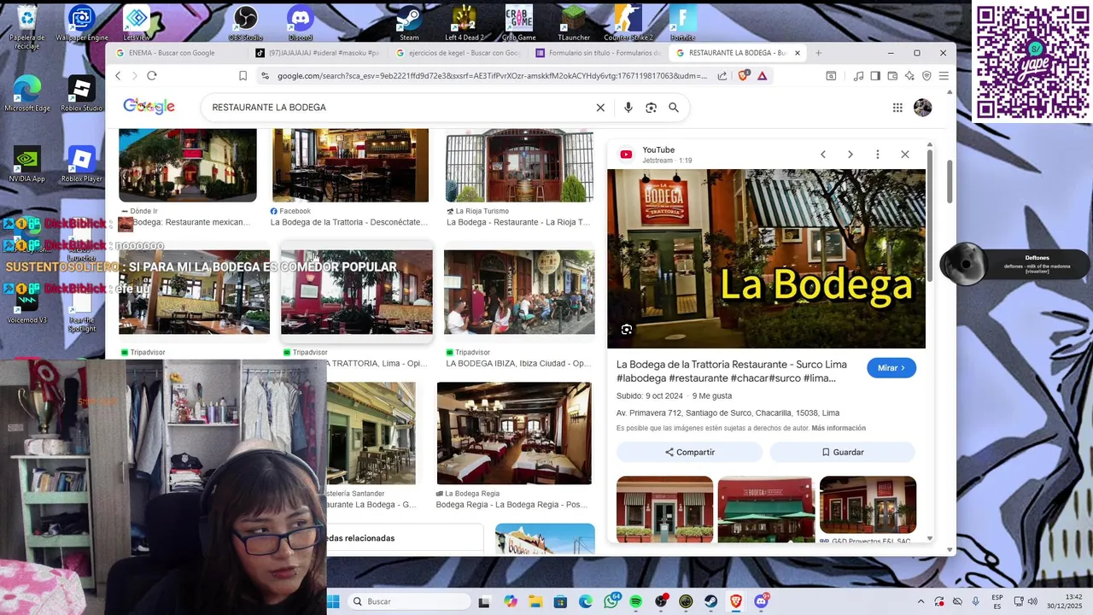The height and width of the screenshot is (615, 1093).
Task: Show previous image in preview panel
Action: click(x=823, y=155)
